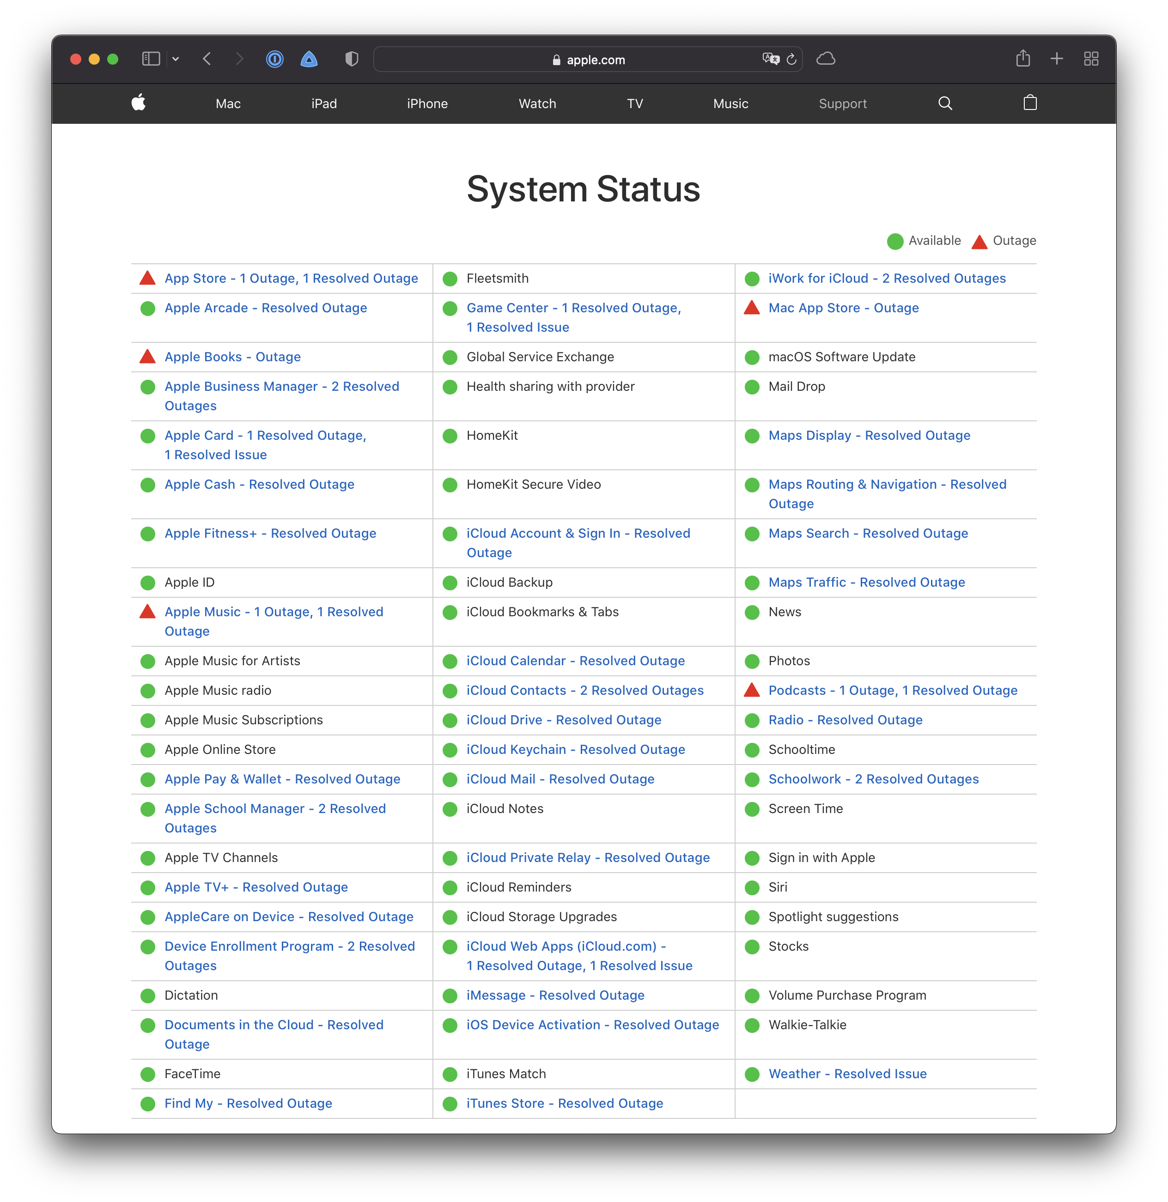Open the 1Password extension icon
The height and width of the screenshot is (1202, 1168).
pos(274,59)
